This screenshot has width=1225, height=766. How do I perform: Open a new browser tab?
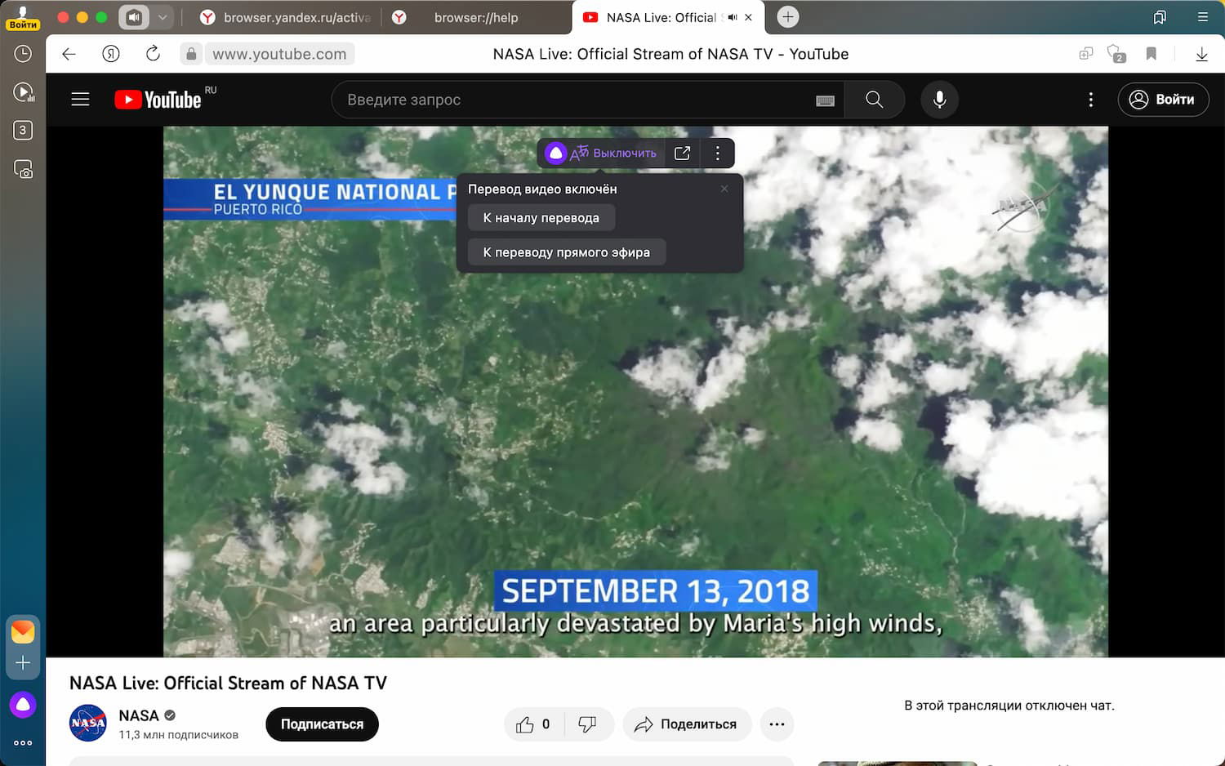pos(788,17)
